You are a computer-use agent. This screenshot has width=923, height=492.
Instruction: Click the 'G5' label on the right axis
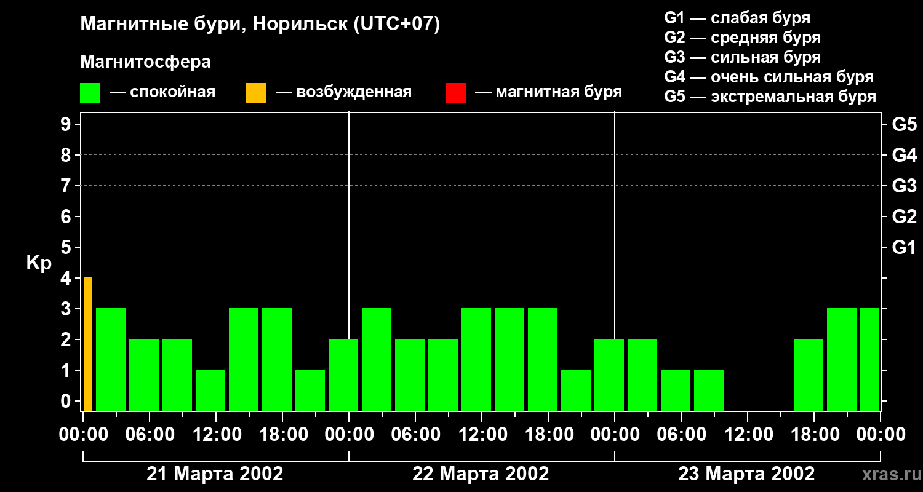tap(904, 124)
